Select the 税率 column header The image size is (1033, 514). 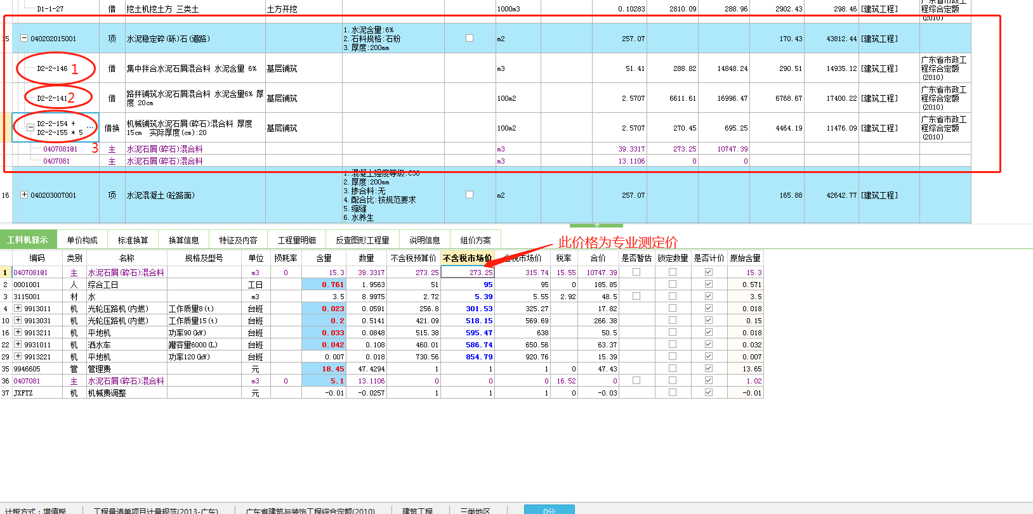pyautogui.click(x=563, y=258)
